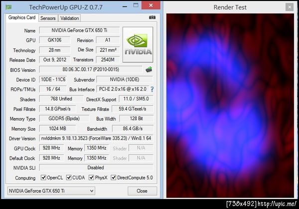Screen dimensions: 299x209
Task: Click the GPU field showing GK106
Action: coord(54,40)
